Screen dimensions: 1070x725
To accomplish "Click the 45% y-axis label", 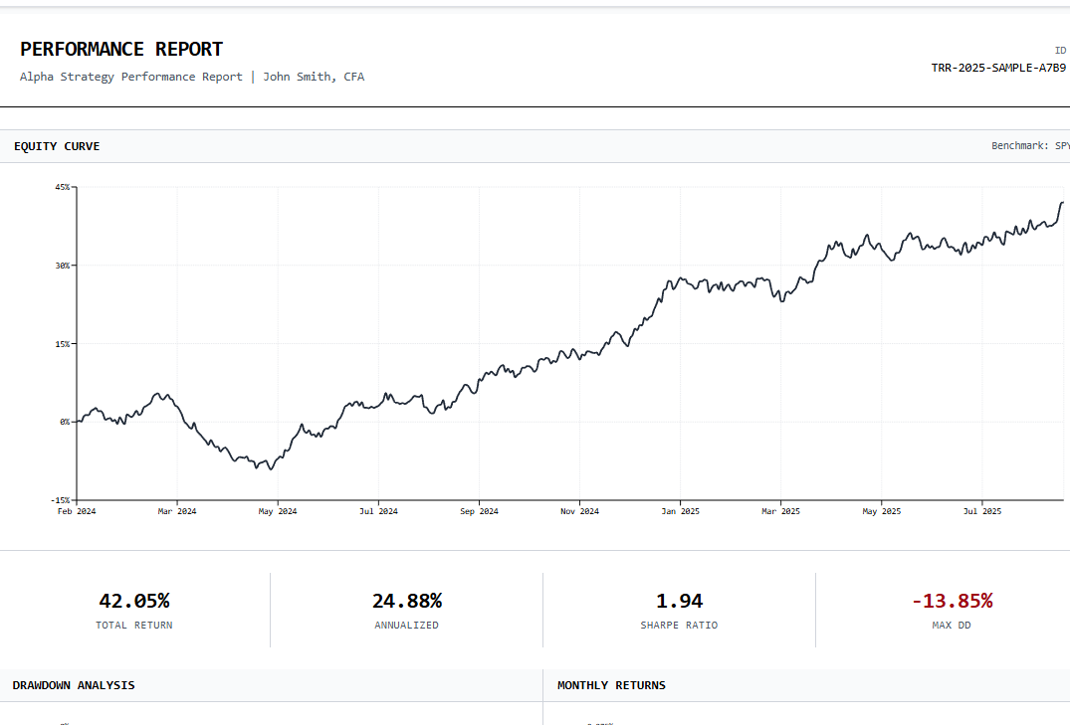I will (x=62, y=187).
